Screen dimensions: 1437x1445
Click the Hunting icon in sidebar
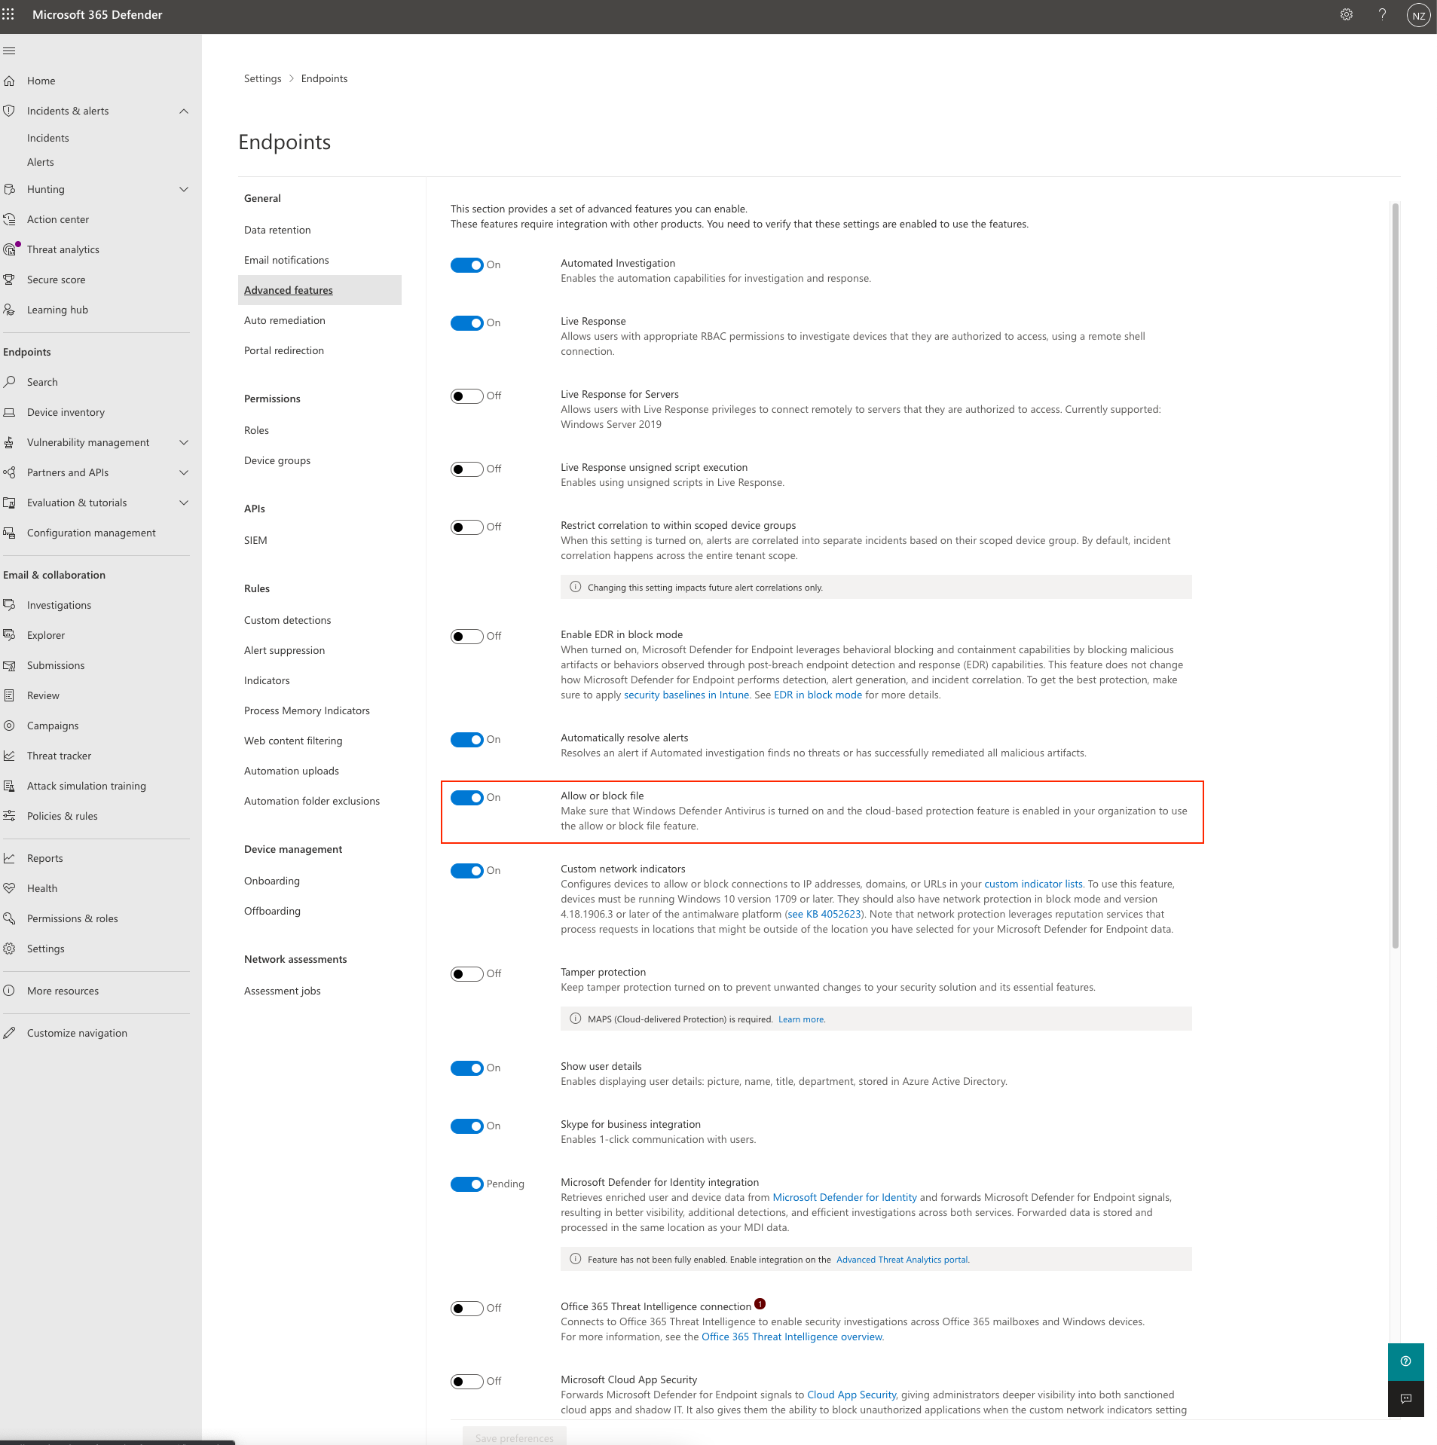click(9, 189)
